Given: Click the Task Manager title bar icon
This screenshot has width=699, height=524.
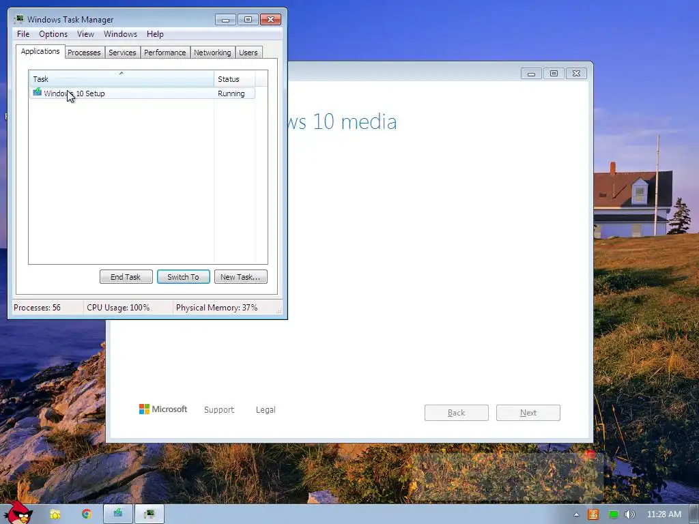Looking at the screenshot, I should pos(18,19).
